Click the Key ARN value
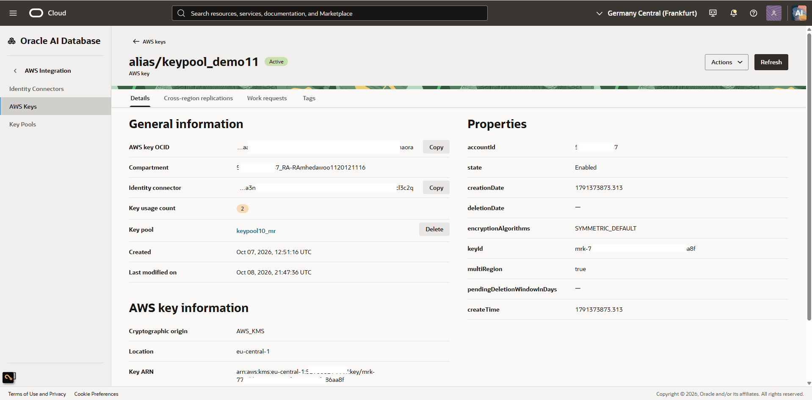Screen dimensions: 812x400 tap(305, 375)
